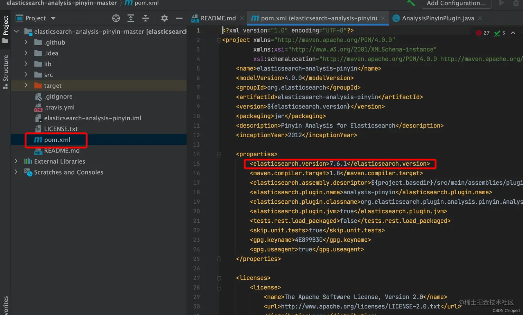Fold the license block at line 28
Image resolution: width=523 pixels, height=315 pixels.
(x=219, y=287)
